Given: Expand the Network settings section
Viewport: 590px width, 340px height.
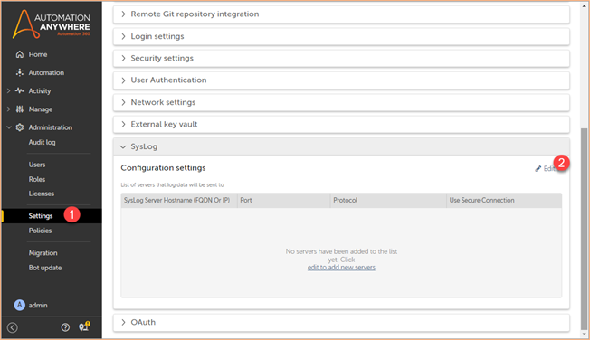Looking at the screenshot, I should [341, 102].
